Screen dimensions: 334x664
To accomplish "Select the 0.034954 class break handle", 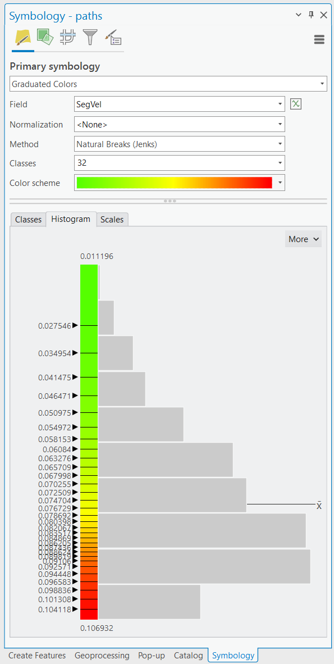I will (75, 353).
